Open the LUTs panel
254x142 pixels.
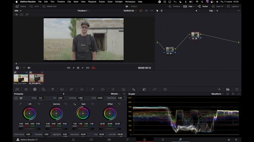[34, 6]
